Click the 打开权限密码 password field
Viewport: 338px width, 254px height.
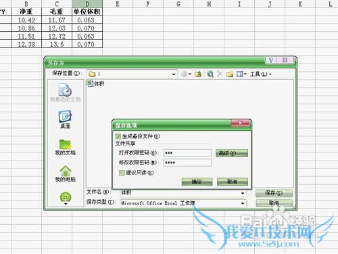tap(187, 153)
